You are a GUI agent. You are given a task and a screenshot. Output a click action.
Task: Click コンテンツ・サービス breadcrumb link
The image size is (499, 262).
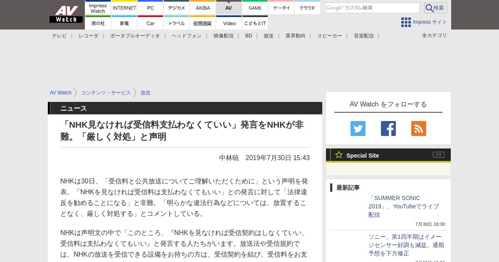106,93
